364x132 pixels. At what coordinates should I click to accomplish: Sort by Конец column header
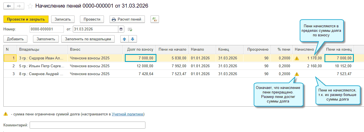230,49
